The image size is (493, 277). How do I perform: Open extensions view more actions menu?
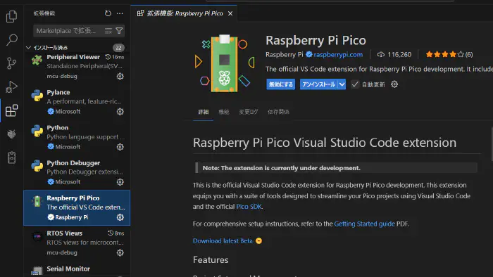click(x=120, y=13)
